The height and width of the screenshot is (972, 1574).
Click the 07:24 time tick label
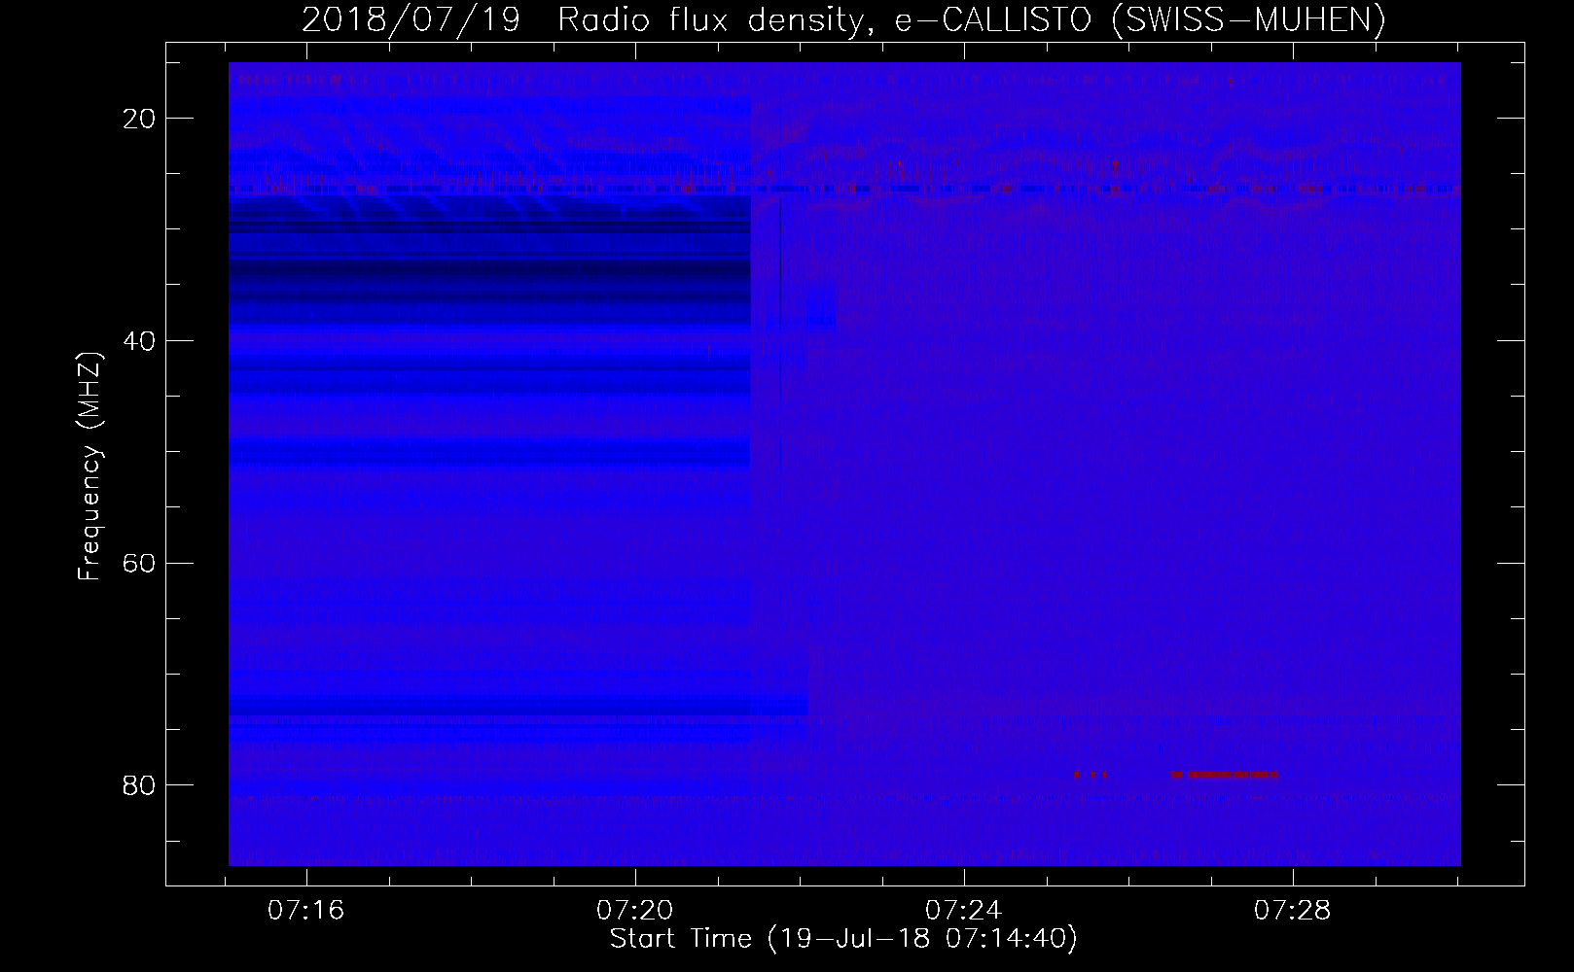click(x=964, y=911)
